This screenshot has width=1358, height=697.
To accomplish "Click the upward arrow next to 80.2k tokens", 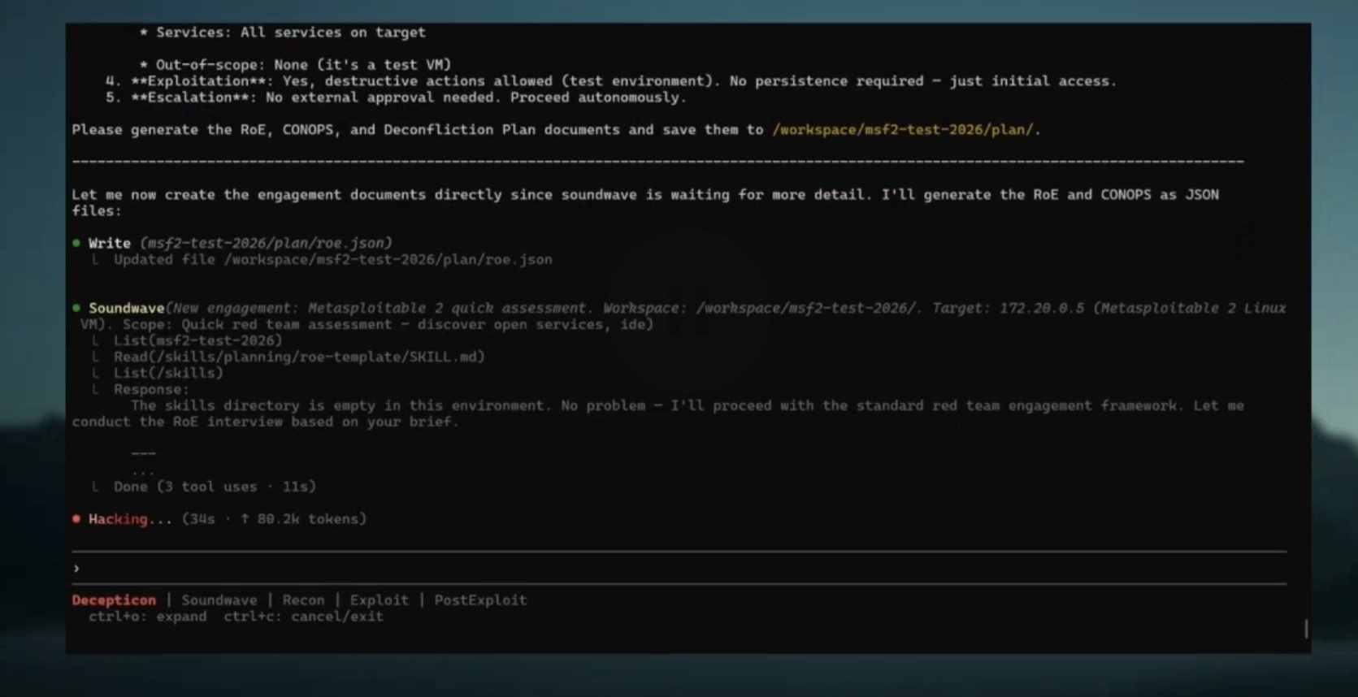I will tap(245, 519).
